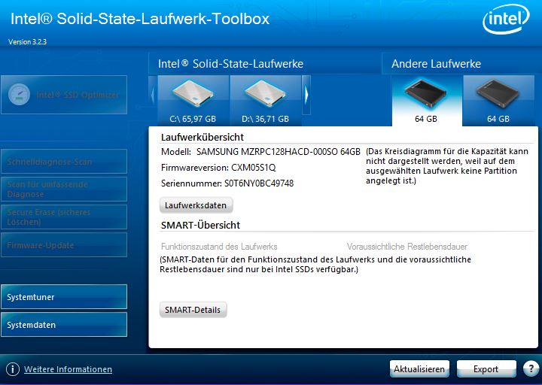
Task: Click the Andere Laufwerke header
Action: 436,63
